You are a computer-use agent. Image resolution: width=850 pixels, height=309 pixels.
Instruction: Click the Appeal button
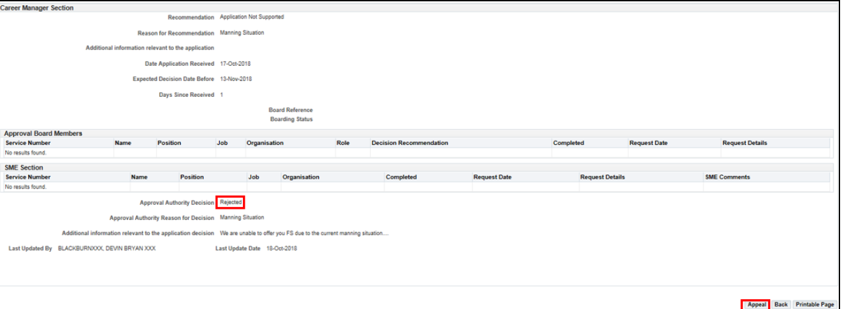point(756,304)
